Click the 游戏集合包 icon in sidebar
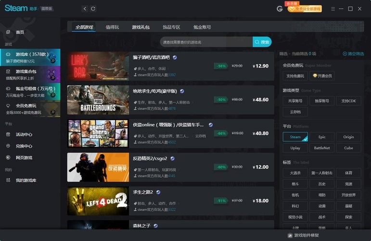The height and width of the screenshot is (241, 371). [8, 71]
